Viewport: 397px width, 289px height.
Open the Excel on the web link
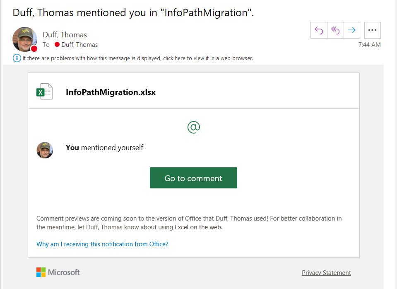(198, 227)
